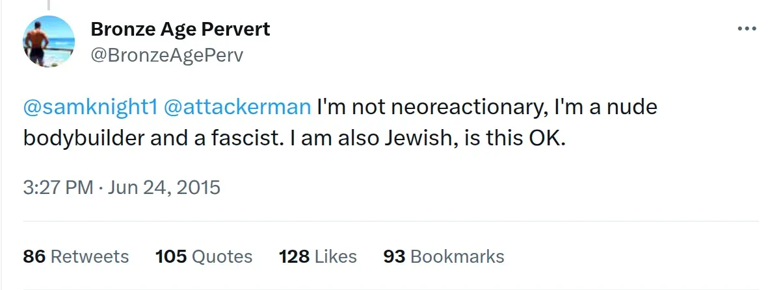Open the Bronze Age Pervert display name
This screenshot has height=290, width=770.
[x=180, y=29]
